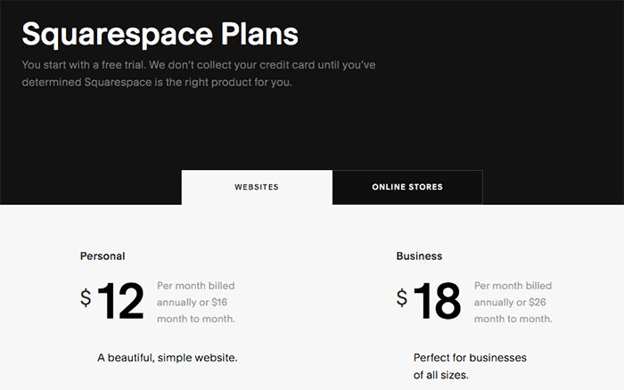
Task: Click the $12 Personal price
Action: pos(111,301)
